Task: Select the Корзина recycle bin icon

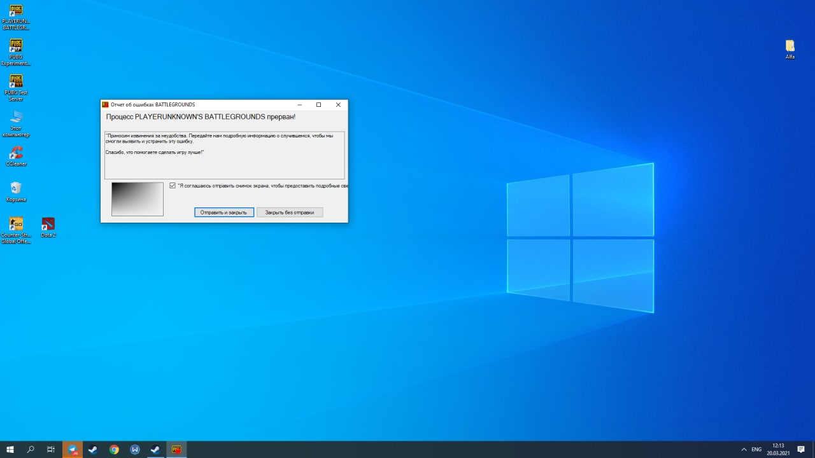Action: 16,192
